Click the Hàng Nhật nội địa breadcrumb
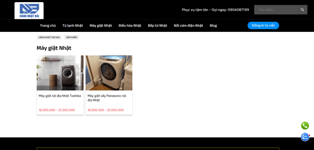Image resolution: width=314 pixels, height=150 pixels. [x=49, y=37]
